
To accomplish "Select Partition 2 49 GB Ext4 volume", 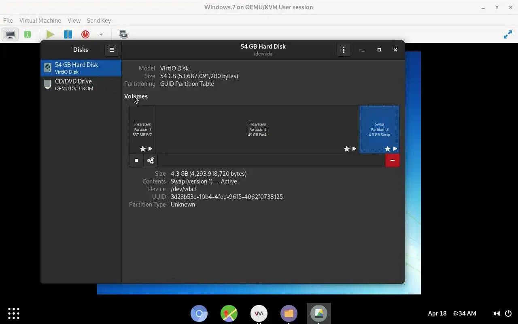I will tap(257, 130).
